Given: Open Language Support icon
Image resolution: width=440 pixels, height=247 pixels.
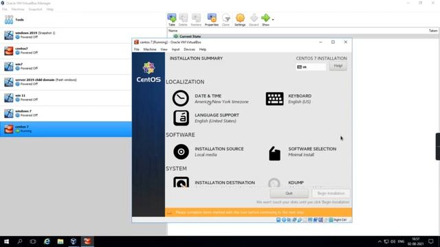Looking at the screenshot, I should [181, 117].
